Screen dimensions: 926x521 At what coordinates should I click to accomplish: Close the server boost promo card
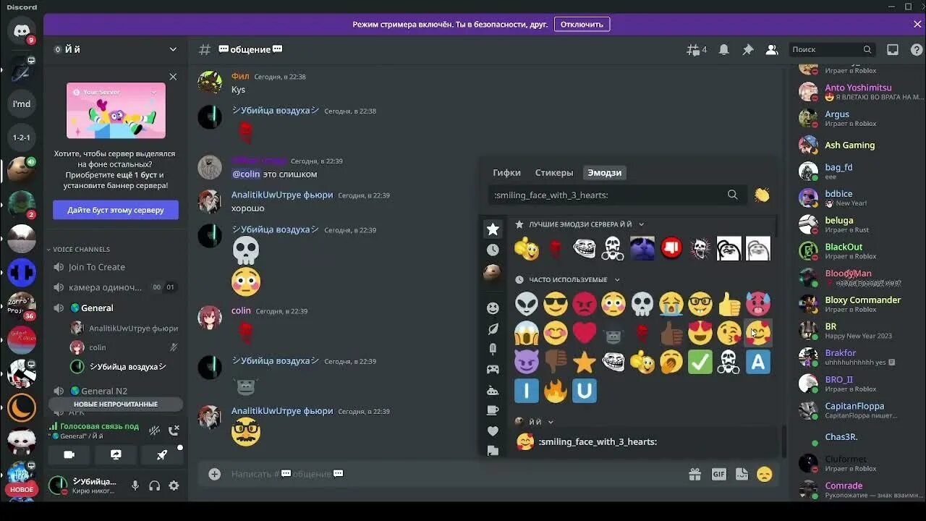[173, 76]
